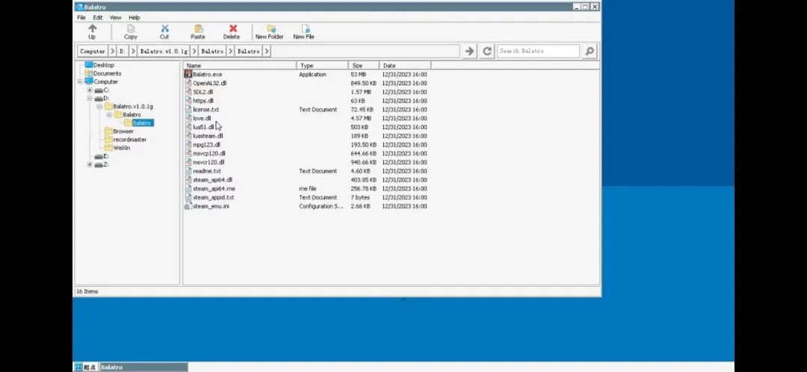The height and width of the screenshot is (372, 807).
Task: Collapse the Computer node in tree
Action: point(80,82)
